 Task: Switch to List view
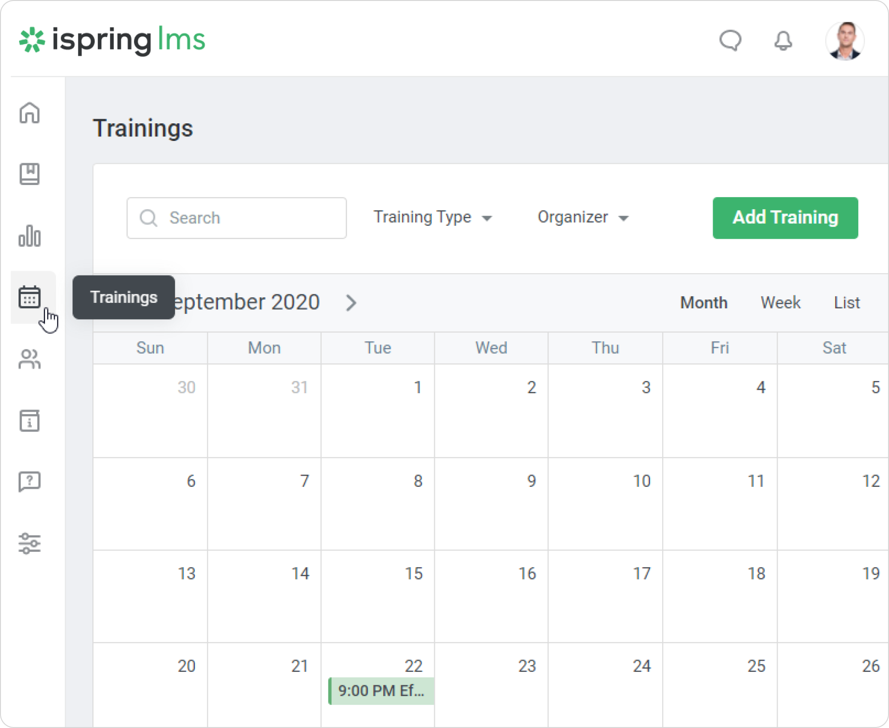(847, 303)
